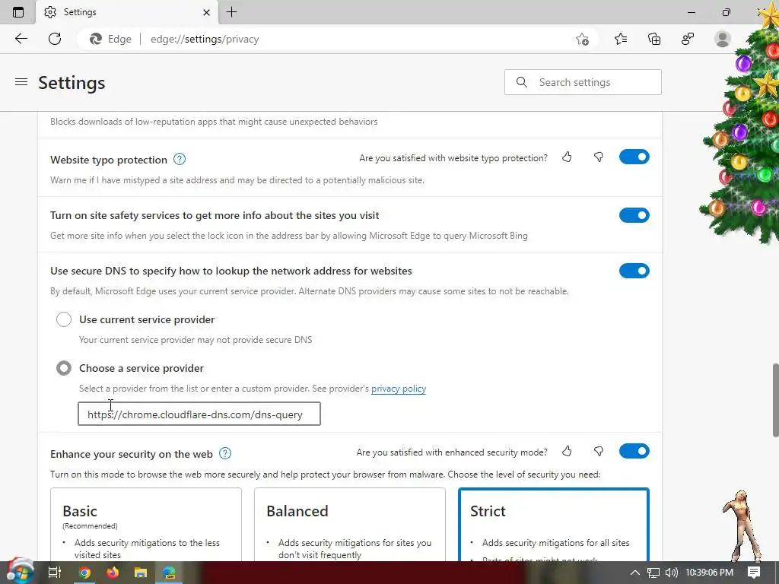Give thumbs up for enhanced security mode
The width and height of the screenshot is (779, 584).
tap(567, 452)
